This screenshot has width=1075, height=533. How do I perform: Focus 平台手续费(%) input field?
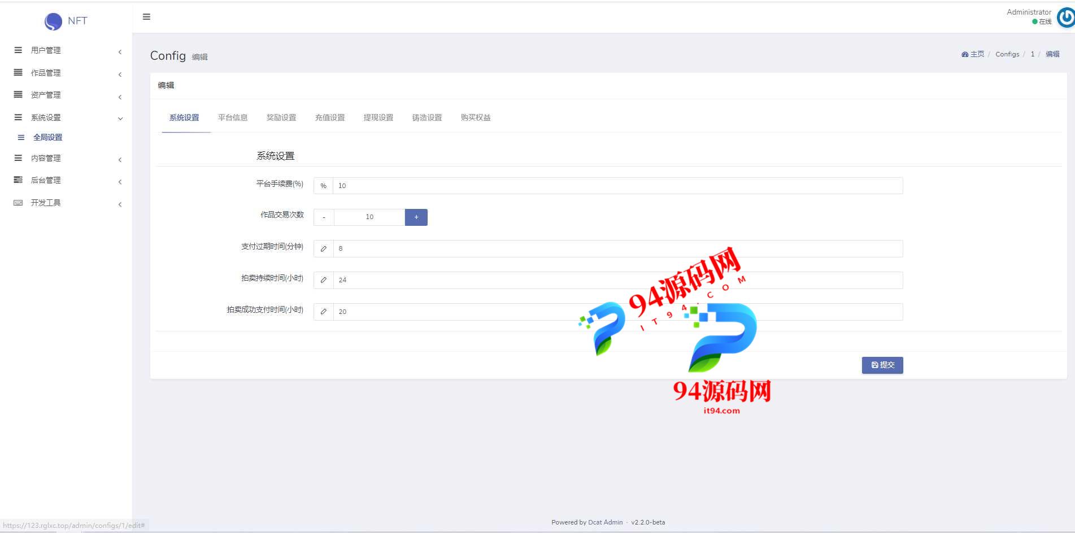(x=618, y=186)
